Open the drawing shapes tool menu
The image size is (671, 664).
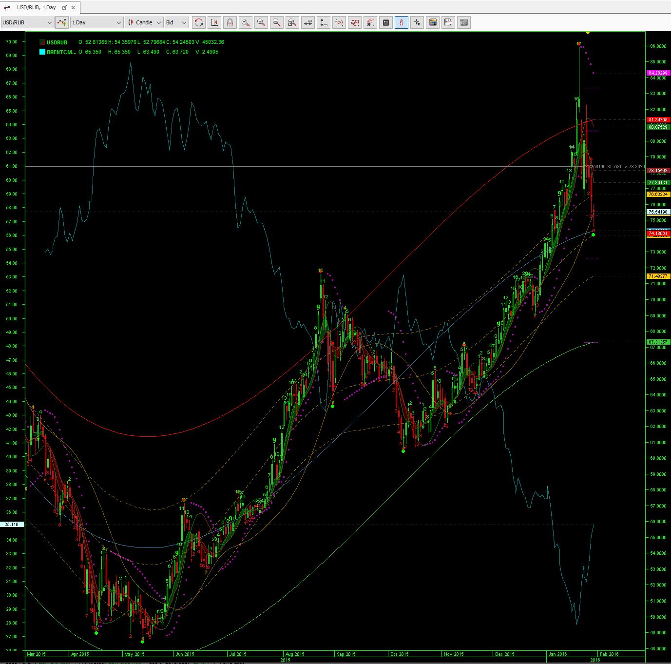(355, 22)
